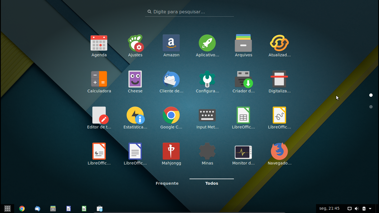This screenshot has height=213, width=379.
Task: Open LibreOffice Calc from the taskbar
Action: [x=84, y=208]
